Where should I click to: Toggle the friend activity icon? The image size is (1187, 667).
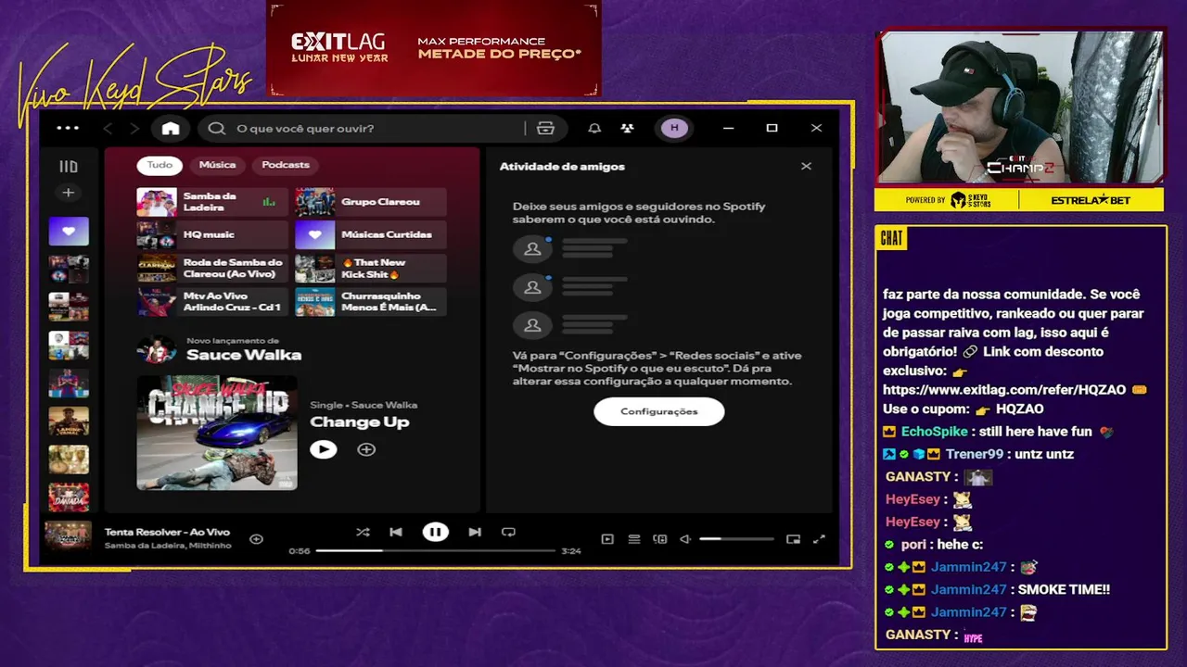628,128
